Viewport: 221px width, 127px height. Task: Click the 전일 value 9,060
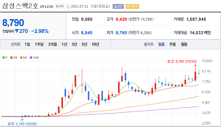tap(87, 19)
